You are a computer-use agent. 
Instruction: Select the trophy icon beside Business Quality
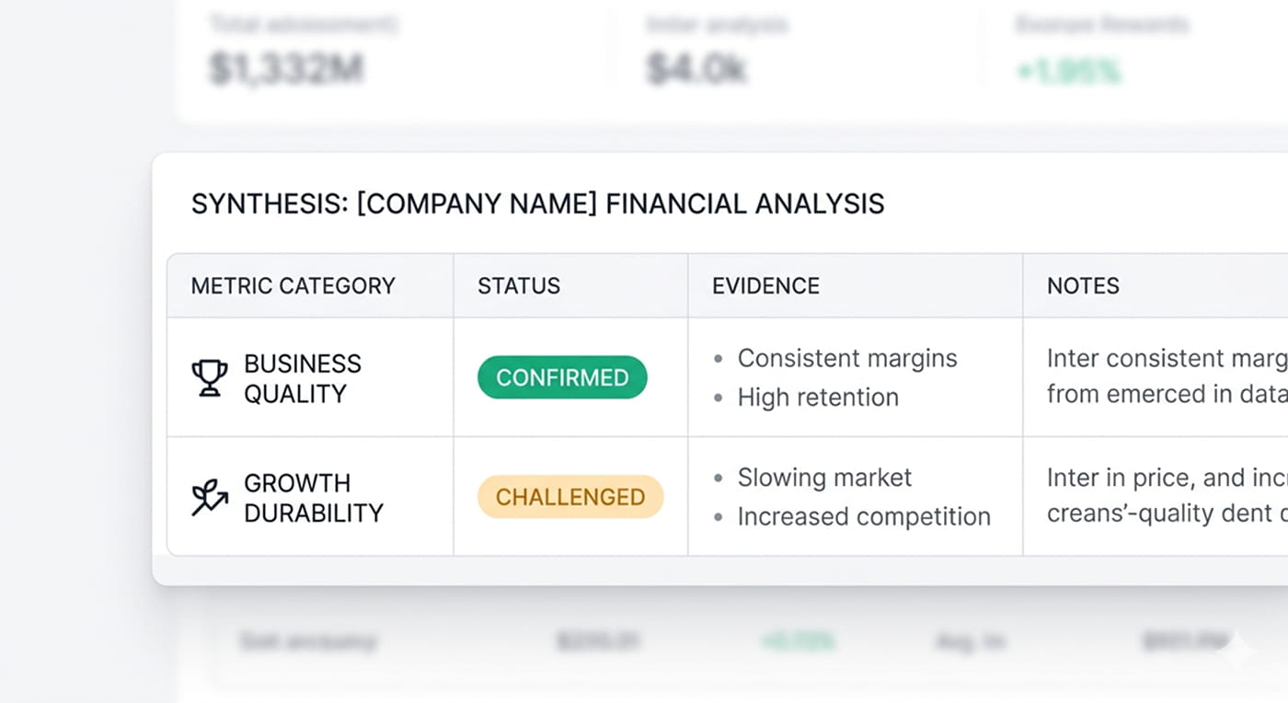210,376
